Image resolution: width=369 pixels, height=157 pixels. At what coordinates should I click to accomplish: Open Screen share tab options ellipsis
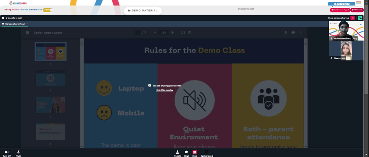27,24
